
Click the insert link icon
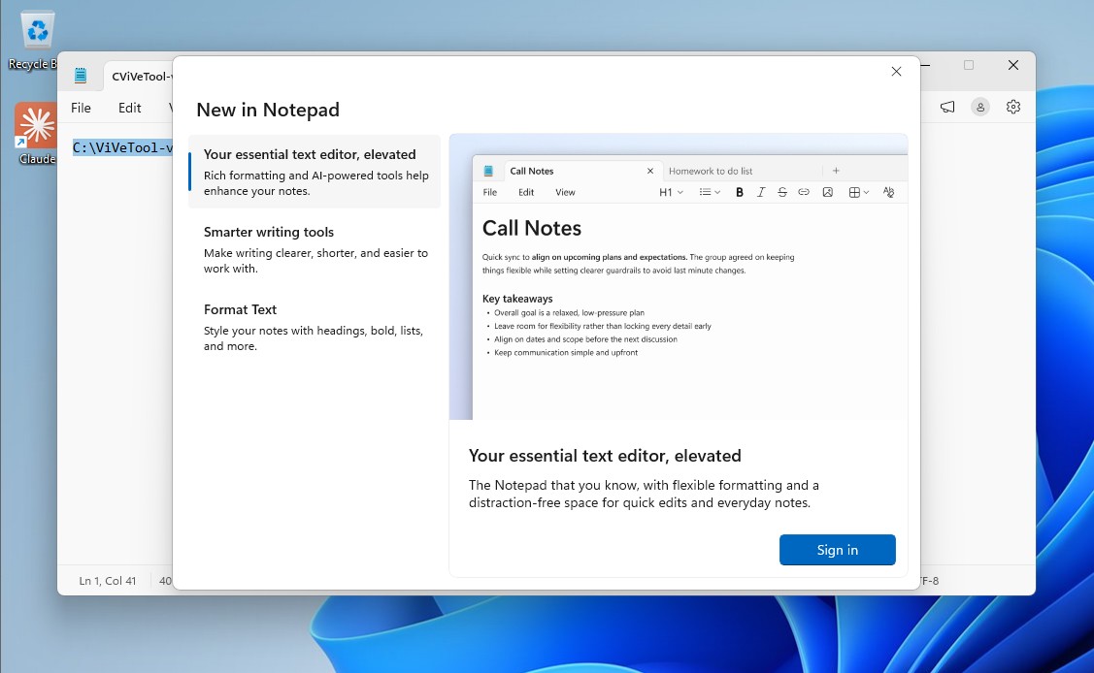click(x=804, y=192)
